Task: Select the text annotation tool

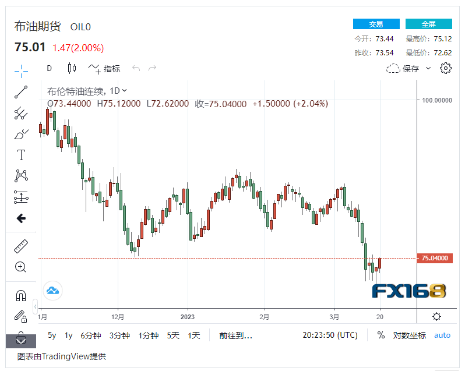Action: pos(21,155)
